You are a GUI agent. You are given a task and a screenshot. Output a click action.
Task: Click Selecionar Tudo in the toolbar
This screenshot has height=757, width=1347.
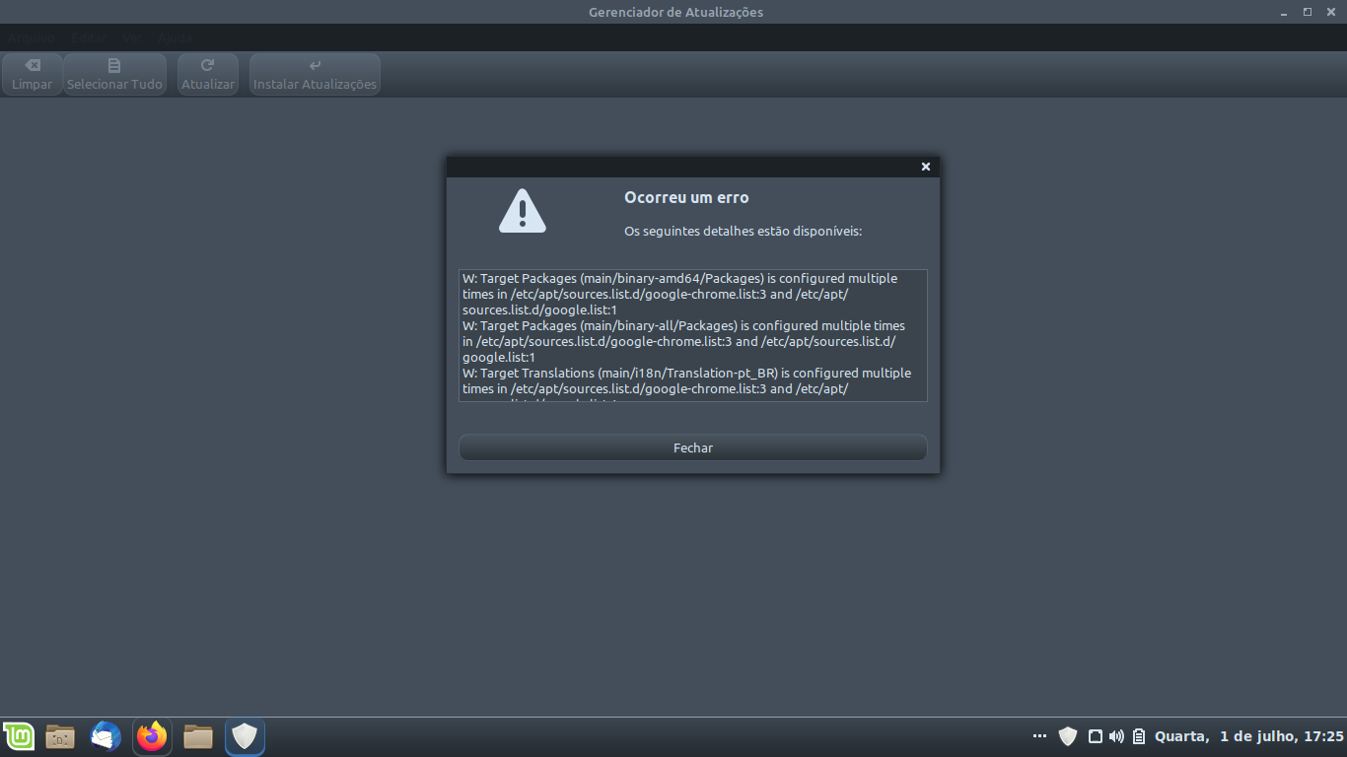tap(114, 74)
